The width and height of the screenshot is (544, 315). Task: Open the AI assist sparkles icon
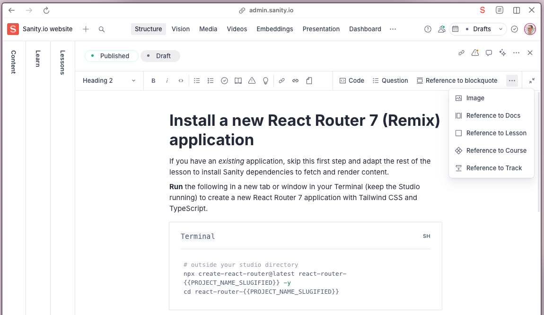(x=502, y=52)
